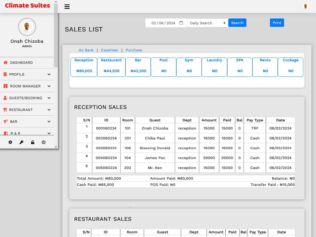Click the key icon in sidebar footer
Image resolution: width=316 pixels, height=237 pixels.
21,142
